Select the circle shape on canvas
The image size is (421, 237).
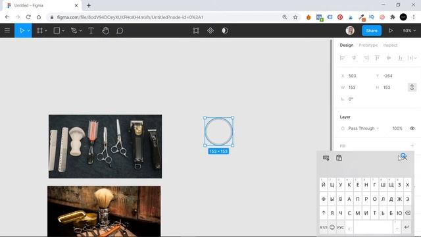(x=219, y=132)
